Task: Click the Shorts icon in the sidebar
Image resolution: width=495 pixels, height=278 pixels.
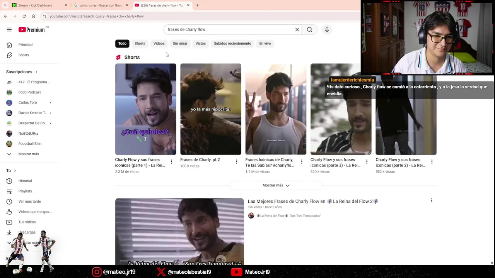Action: (x=9, y=55)
